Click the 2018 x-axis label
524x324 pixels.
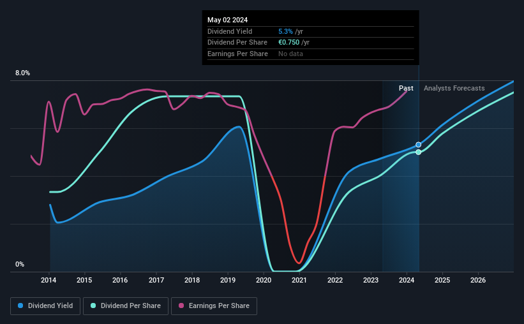click(192, 280)
